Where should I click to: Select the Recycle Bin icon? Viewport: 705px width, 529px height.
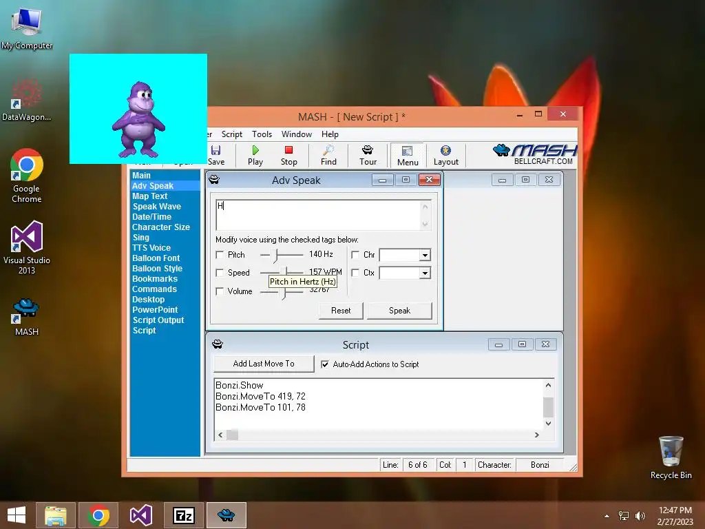[671, 457]
